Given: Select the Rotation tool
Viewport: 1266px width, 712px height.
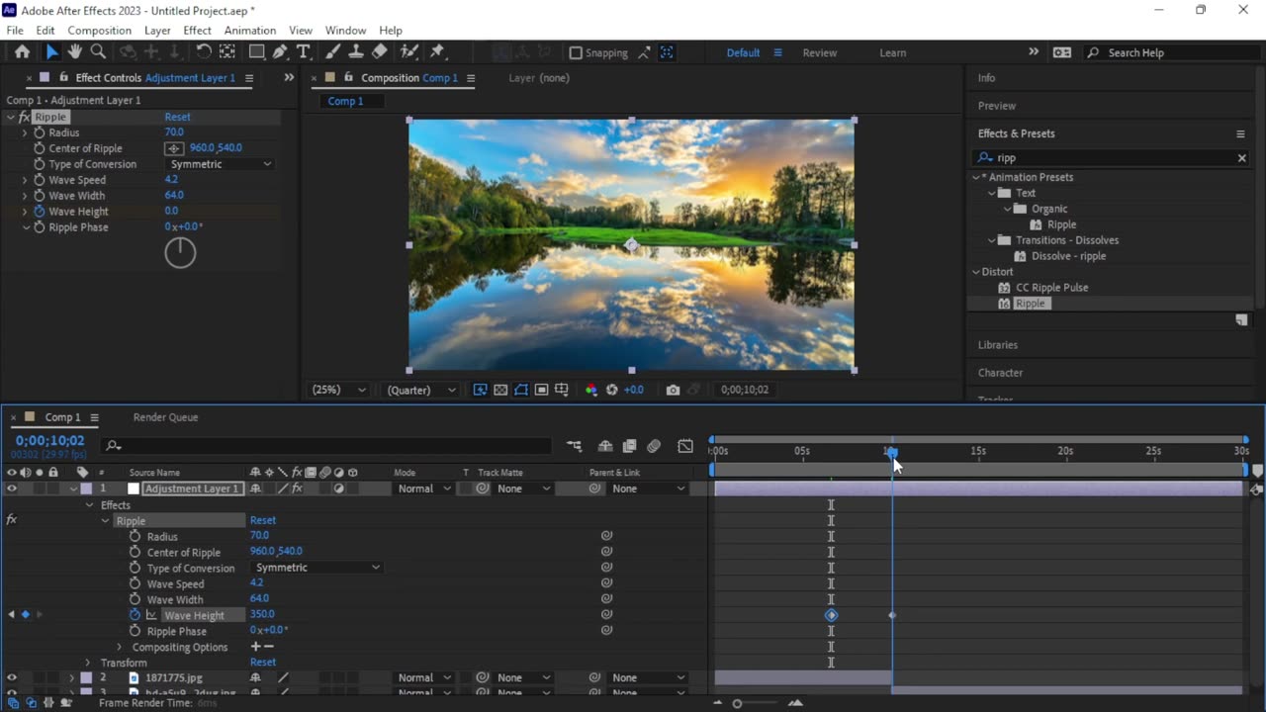Looking at the screenshot, I should (x=204, y=52).
